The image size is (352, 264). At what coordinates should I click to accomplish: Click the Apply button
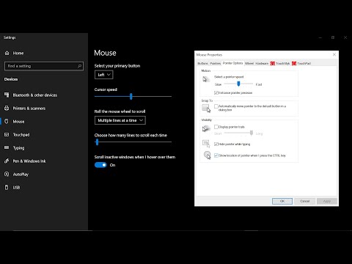pyautogui.click(x=327, y=201)
